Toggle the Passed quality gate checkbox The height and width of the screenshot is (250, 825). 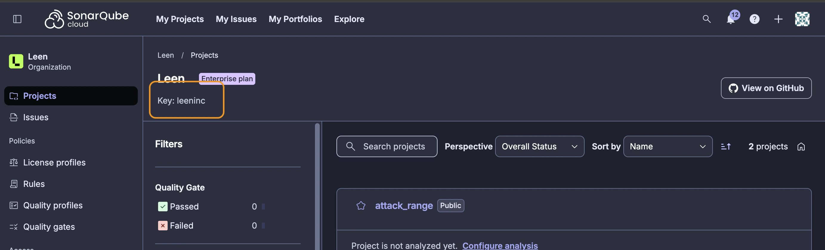click(x=163, y=207)
